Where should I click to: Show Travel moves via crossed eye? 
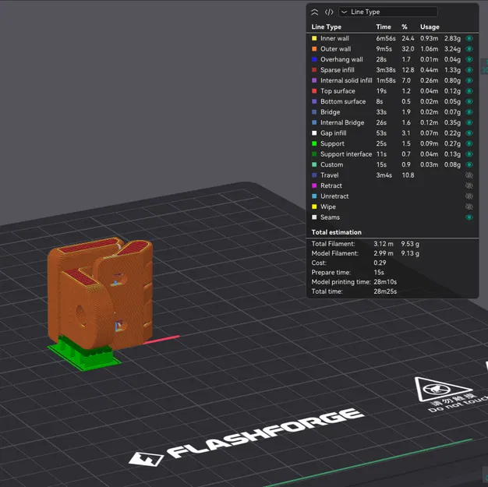(x=469, y=175)
